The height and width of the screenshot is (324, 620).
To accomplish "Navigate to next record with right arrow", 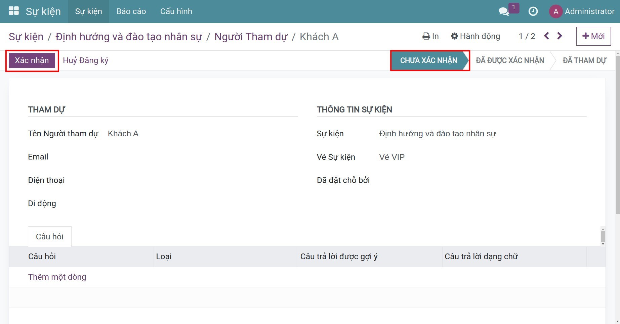I will 559,35.
